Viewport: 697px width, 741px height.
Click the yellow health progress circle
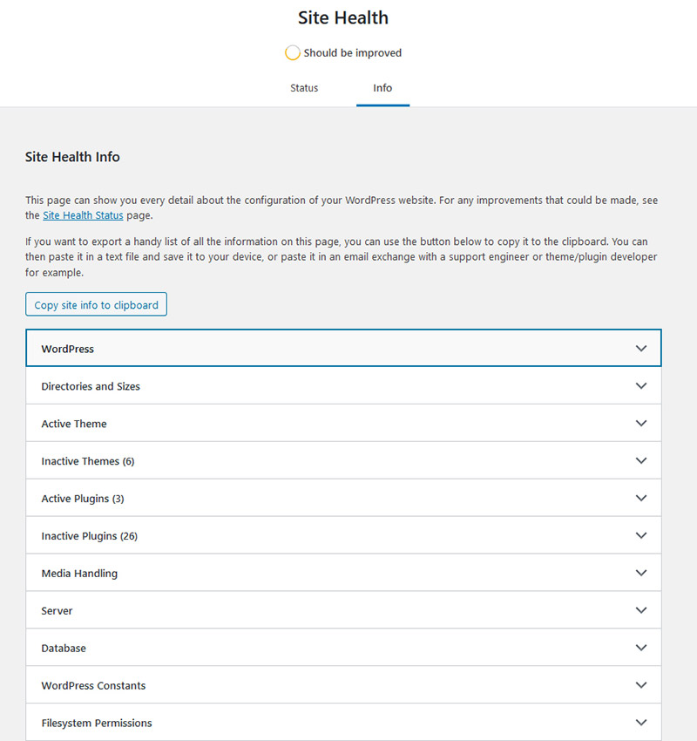point(293,52)
